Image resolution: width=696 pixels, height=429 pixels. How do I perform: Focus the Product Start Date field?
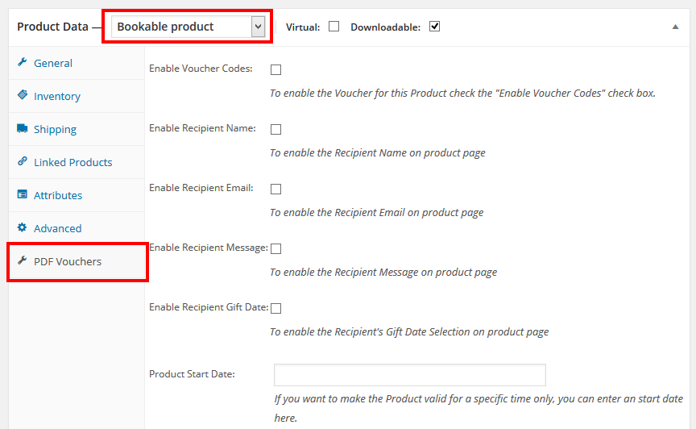point(409,375)
